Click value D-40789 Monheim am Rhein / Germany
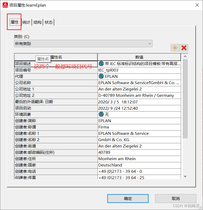 (139, 95)
